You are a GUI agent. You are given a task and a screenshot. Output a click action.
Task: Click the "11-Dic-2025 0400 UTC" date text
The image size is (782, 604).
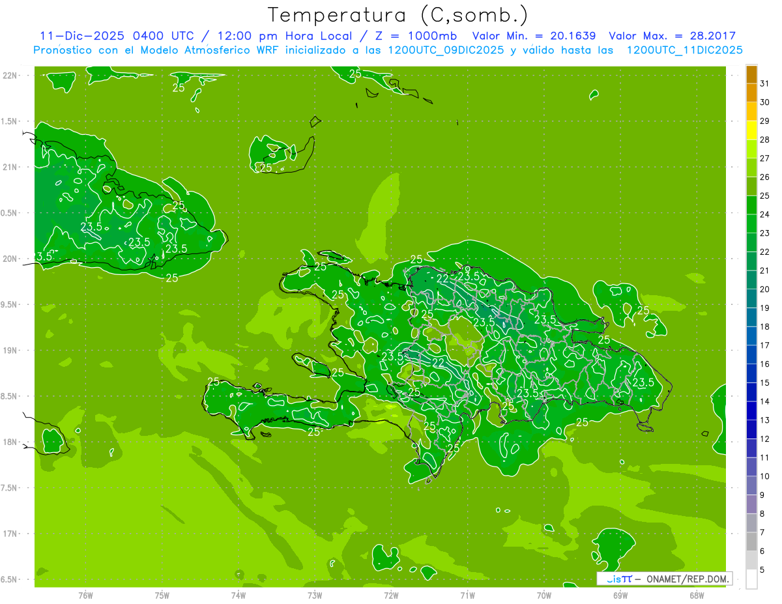(x=117, y=36)
